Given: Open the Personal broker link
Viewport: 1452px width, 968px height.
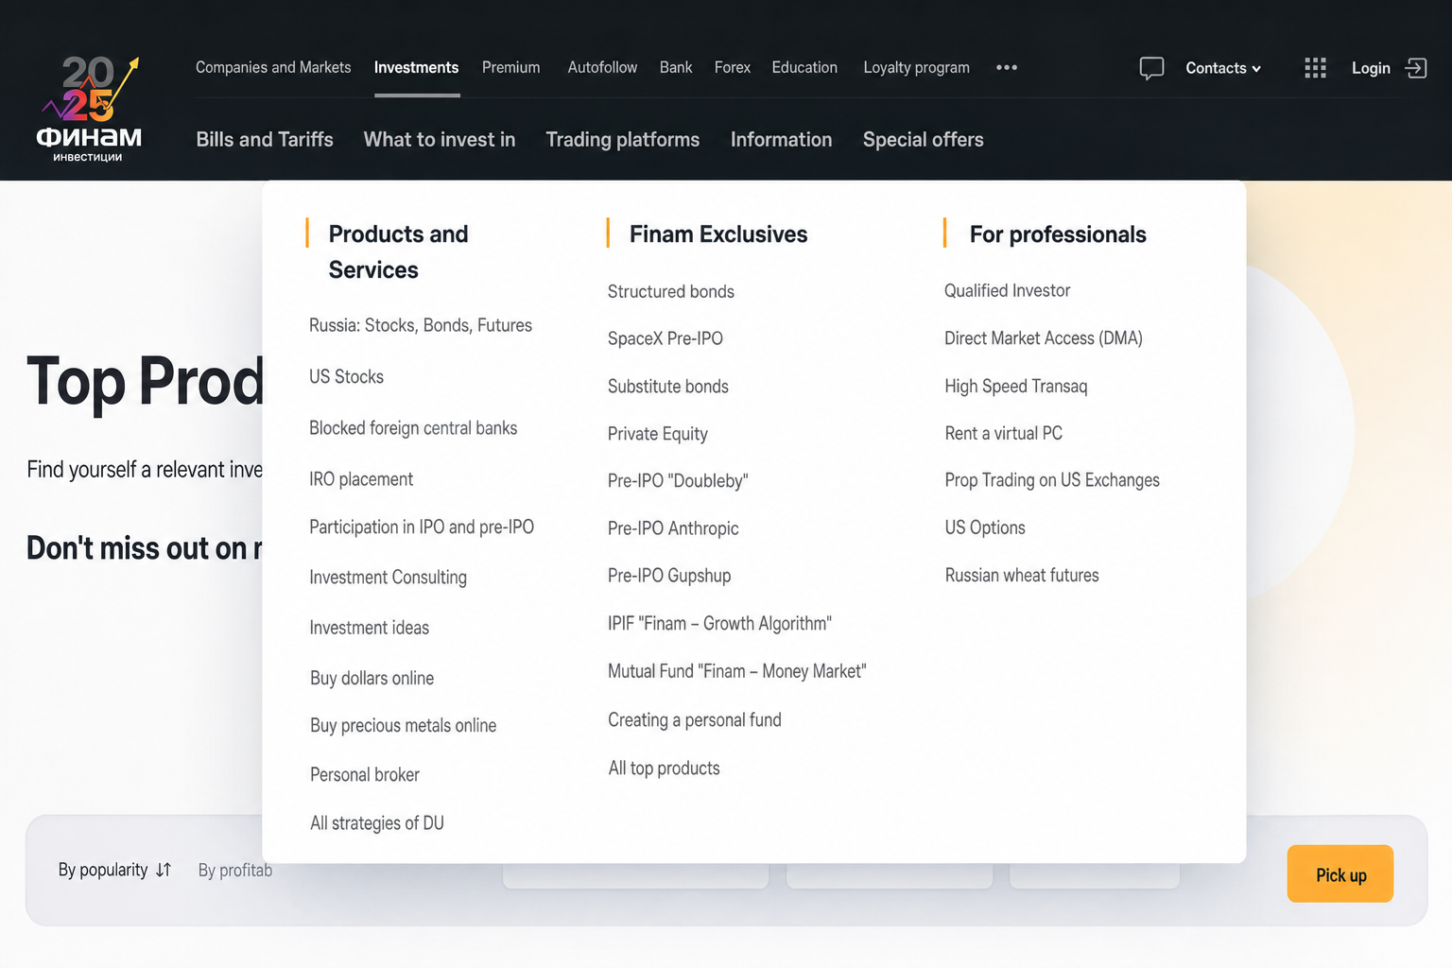Looking at the screenshot, I should [365, 774].
